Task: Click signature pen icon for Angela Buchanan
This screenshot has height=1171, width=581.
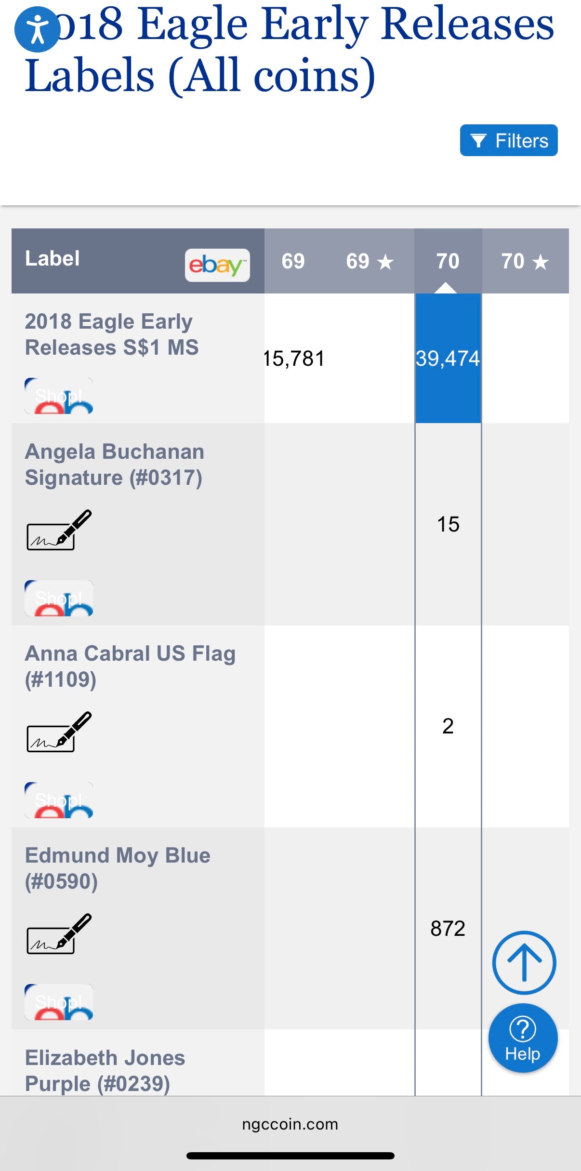Action: 59,530
